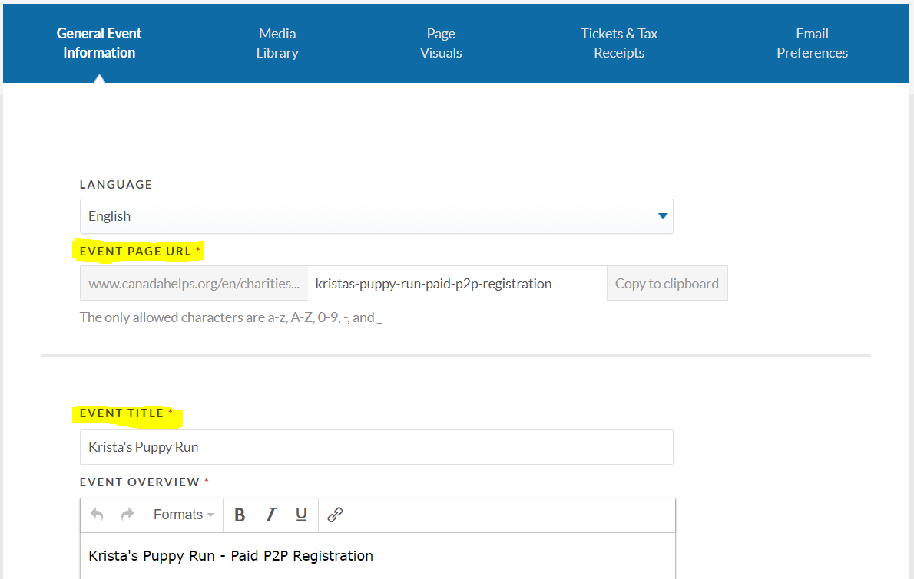Expand the Language dropdown showing English
This screenshot has height=579, width=914.
[x=376, y=216]
